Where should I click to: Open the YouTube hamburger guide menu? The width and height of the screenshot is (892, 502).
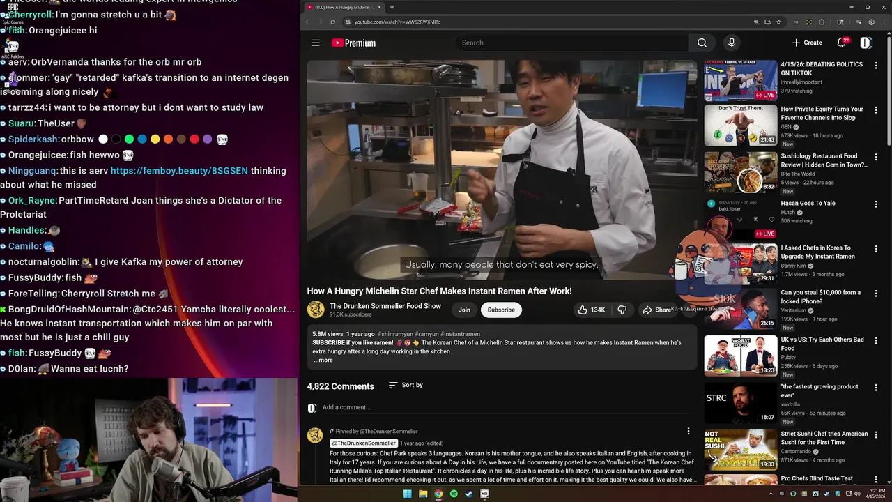316,43
